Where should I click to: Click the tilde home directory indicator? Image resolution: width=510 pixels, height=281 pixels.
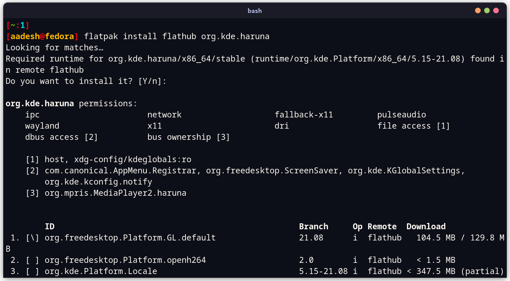(12, 25)
